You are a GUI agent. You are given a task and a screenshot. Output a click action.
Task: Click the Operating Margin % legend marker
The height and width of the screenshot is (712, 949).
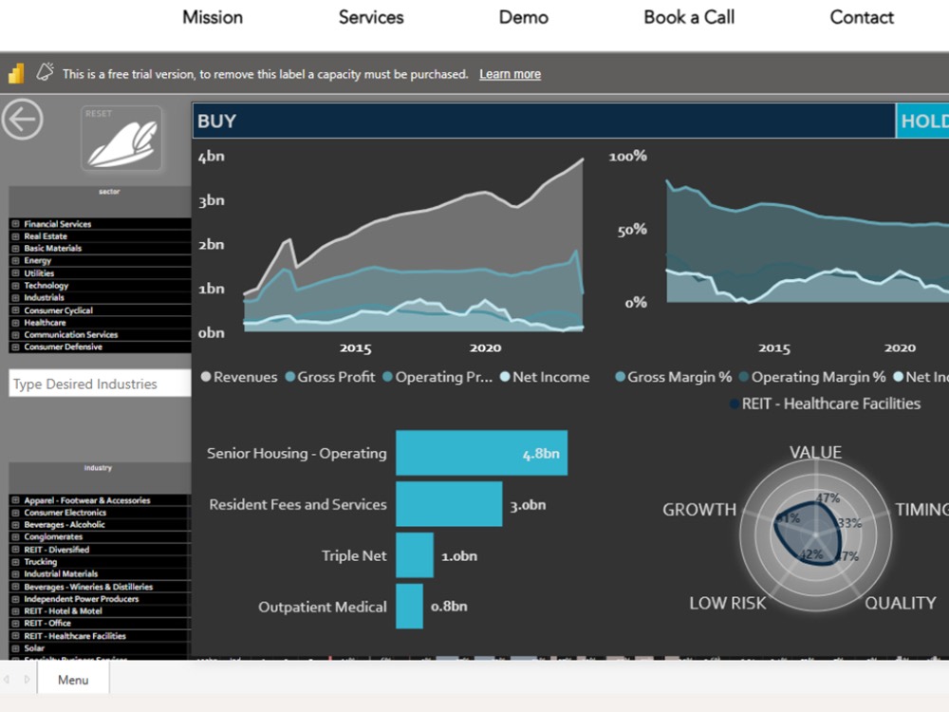coord(744,377)
